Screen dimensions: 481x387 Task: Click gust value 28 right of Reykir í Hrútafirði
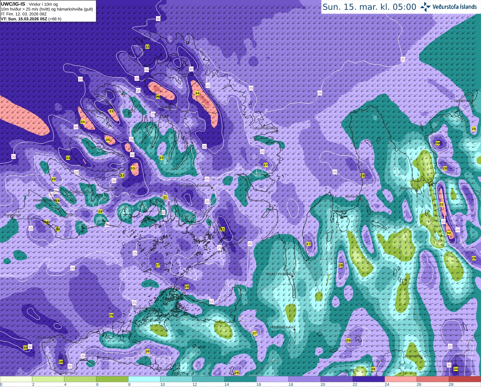coord(341,265)
